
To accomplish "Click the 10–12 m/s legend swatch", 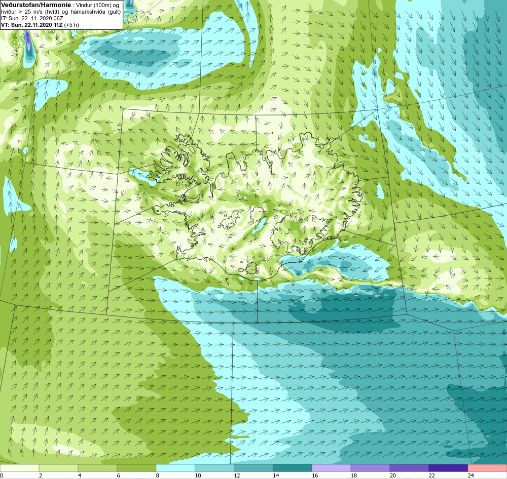I will (214, 468).
